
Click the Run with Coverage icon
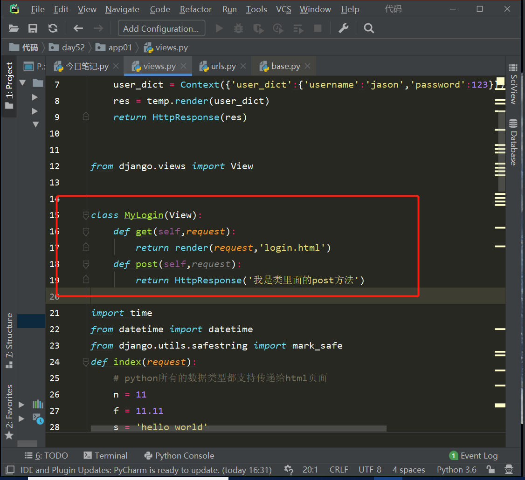[258, 28]
